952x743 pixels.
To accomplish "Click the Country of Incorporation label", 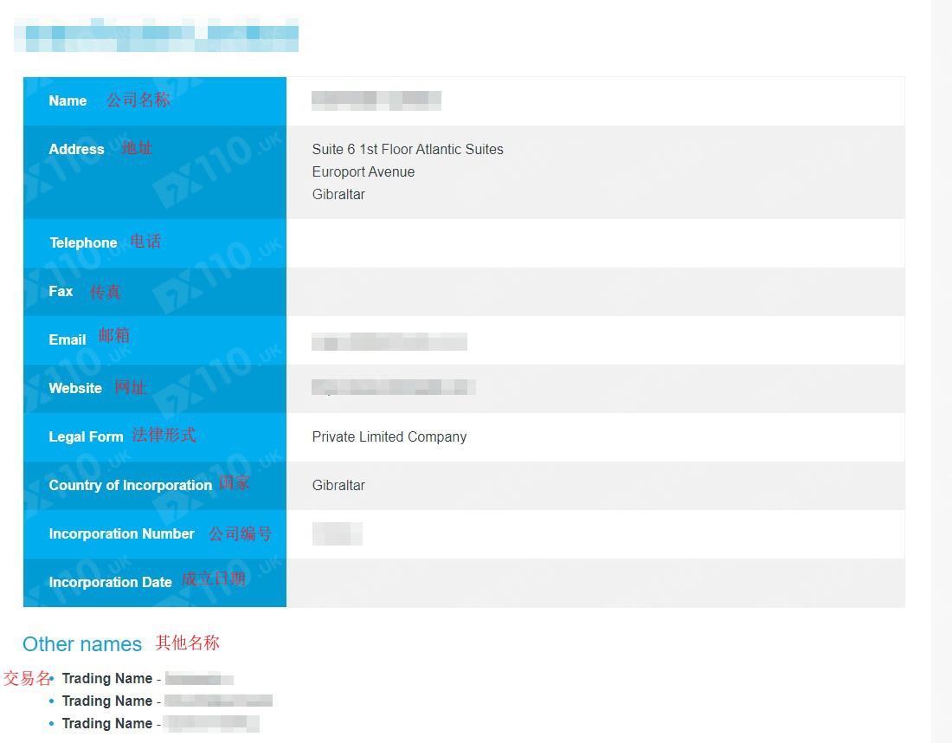I will point(131,486).
